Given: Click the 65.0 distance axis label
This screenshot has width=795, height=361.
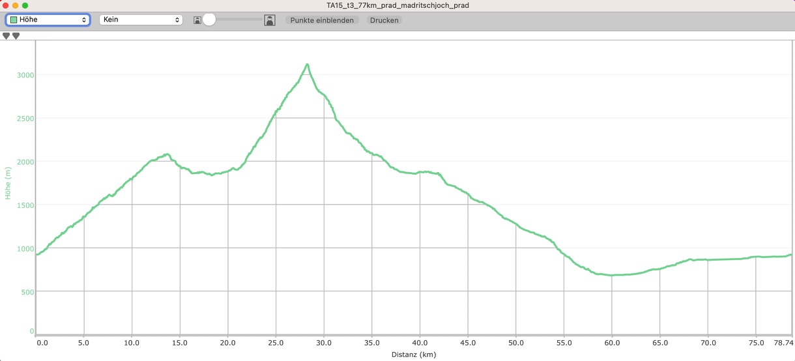Looking at the screenshot, I should 660,342.
